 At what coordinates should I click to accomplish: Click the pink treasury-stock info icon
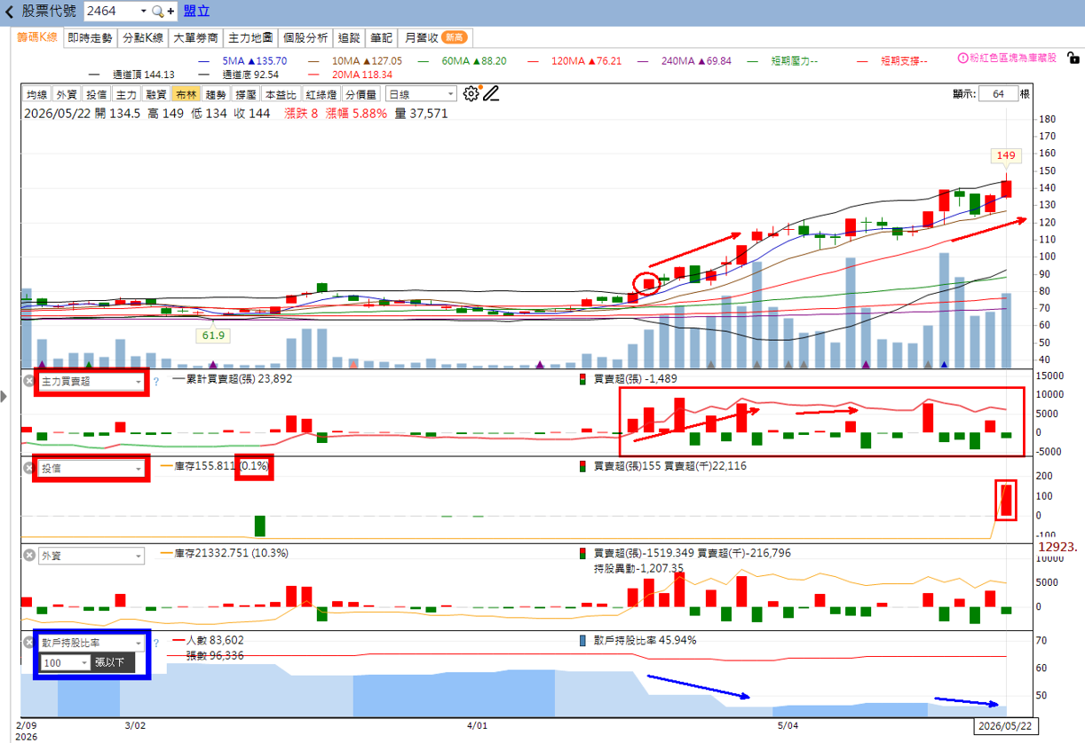click(962, 59)
